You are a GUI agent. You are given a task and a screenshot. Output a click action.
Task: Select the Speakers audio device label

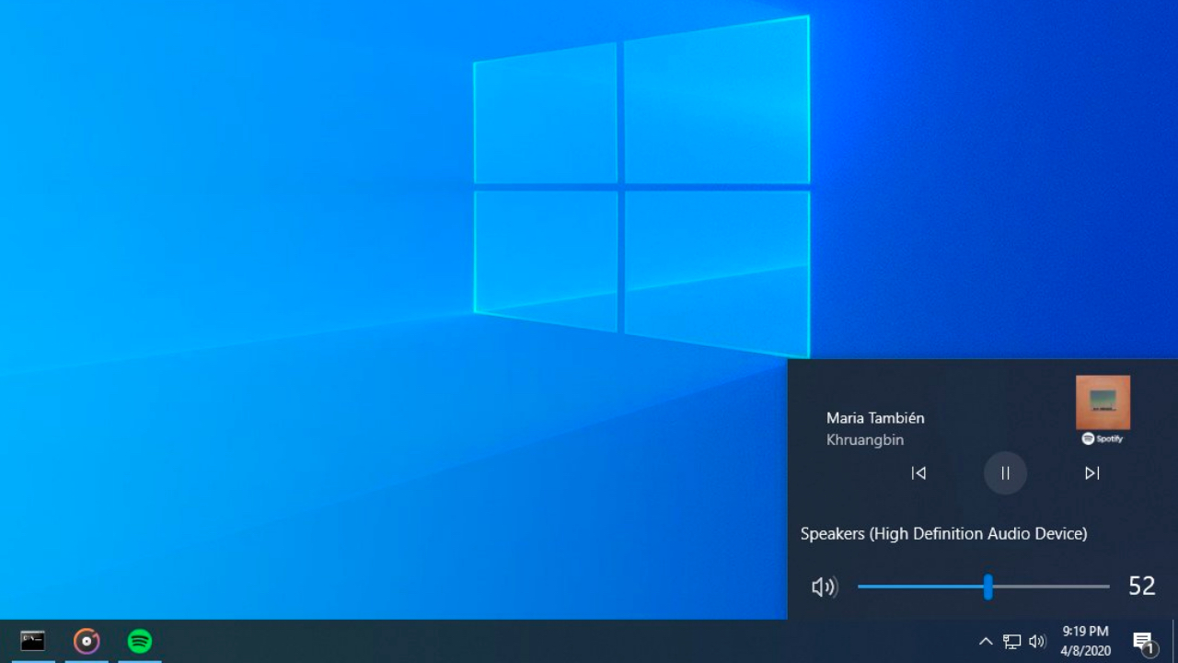(943, 534)
